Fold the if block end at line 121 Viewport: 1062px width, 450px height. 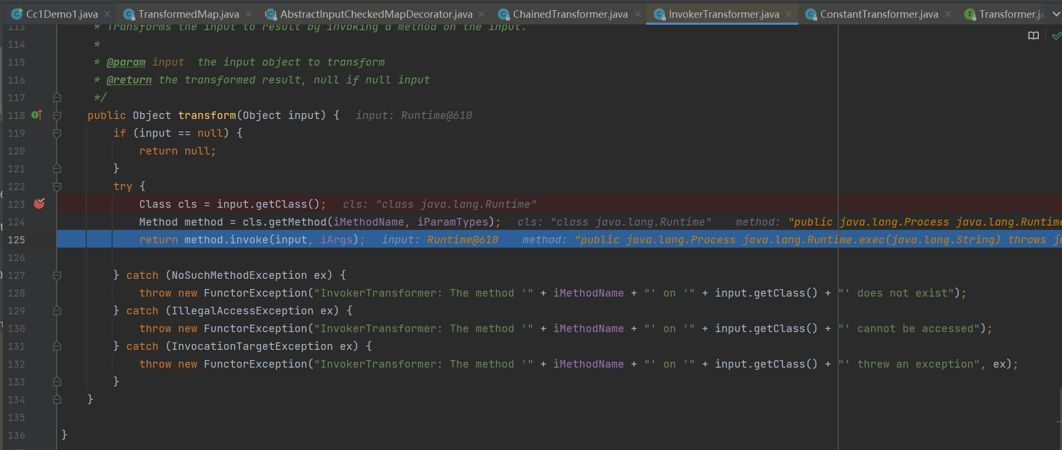pos(57,168)
